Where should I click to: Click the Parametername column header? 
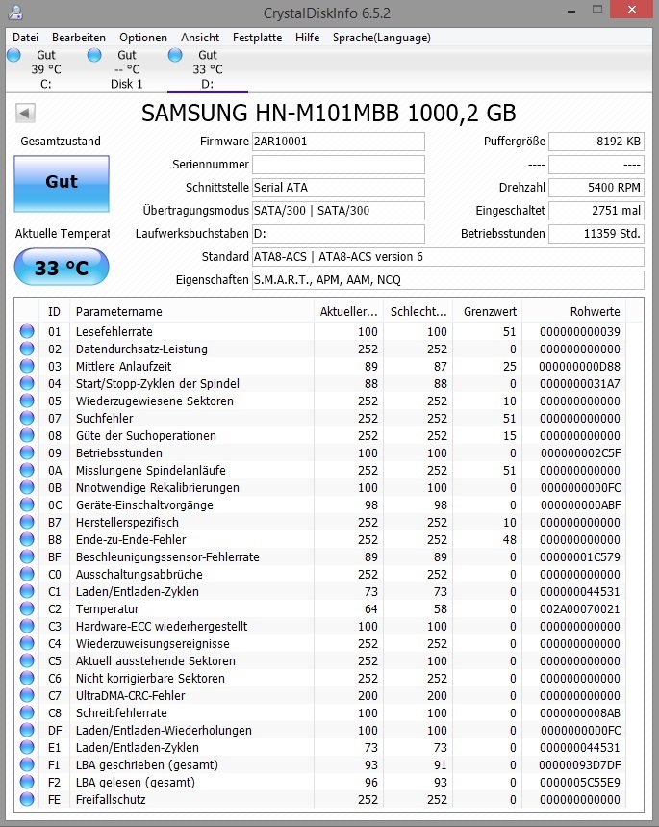point(190,311)
